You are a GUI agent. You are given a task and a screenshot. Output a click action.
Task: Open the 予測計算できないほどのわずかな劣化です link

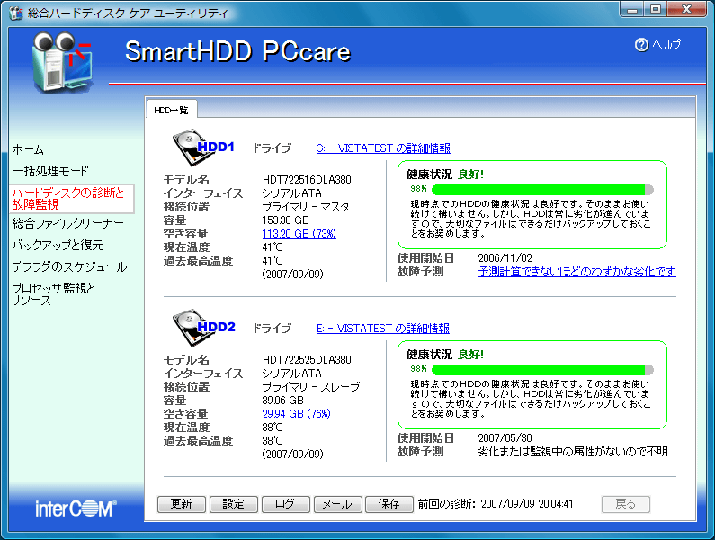pyautogui.click(x=576, y=272)
